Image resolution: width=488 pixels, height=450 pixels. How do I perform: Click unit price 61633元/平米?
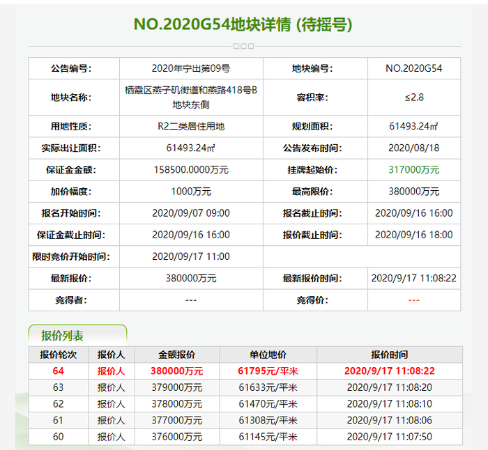point(268,387)
